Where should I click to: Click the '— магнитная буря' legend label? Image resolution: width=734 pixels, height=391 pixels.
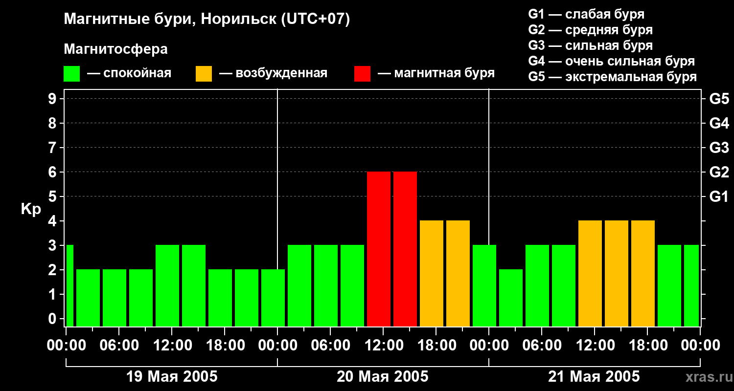pyautogui.click(x=436, y=74)
